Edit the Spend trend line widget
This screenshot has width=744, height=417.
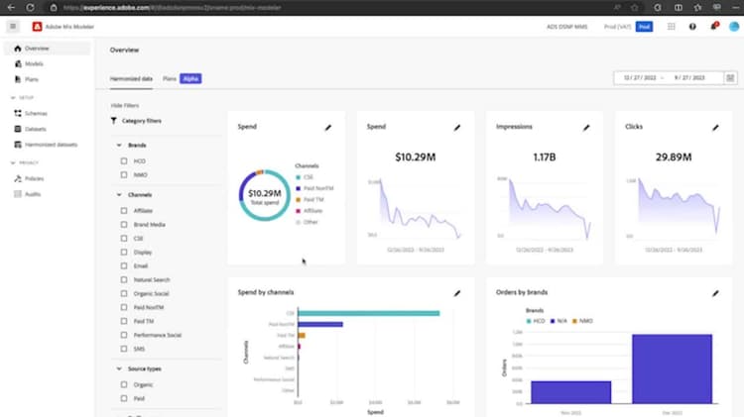pos(457,128)
